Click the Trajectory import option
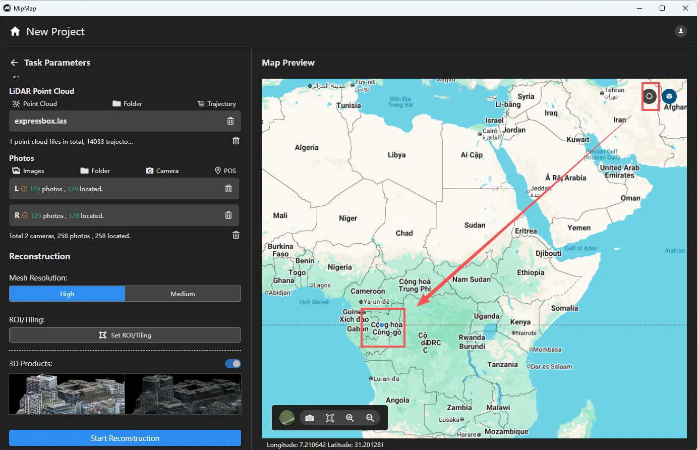Screen dimensions: 698x450 [217, 104]
